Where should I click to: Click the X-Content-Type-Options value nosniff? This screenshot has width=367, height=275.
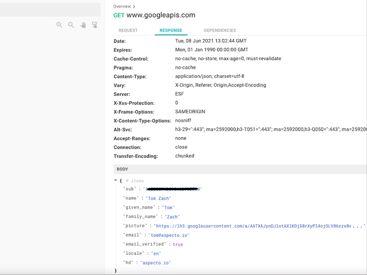pos(183,121)
